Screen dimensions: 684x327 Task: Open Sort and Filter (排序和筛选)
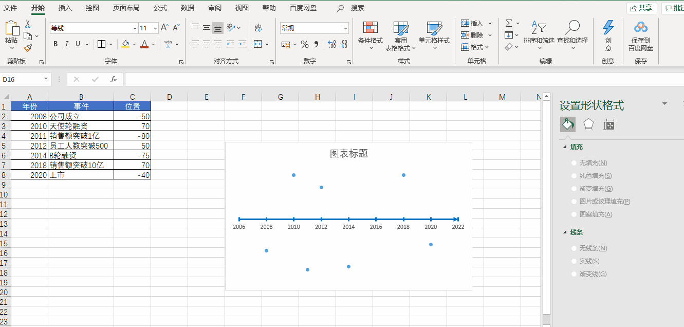point(539,35)
